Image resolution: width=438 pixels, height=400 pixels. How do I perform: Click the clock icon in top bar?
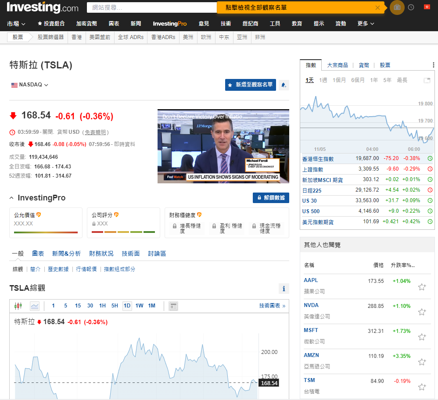411,7
